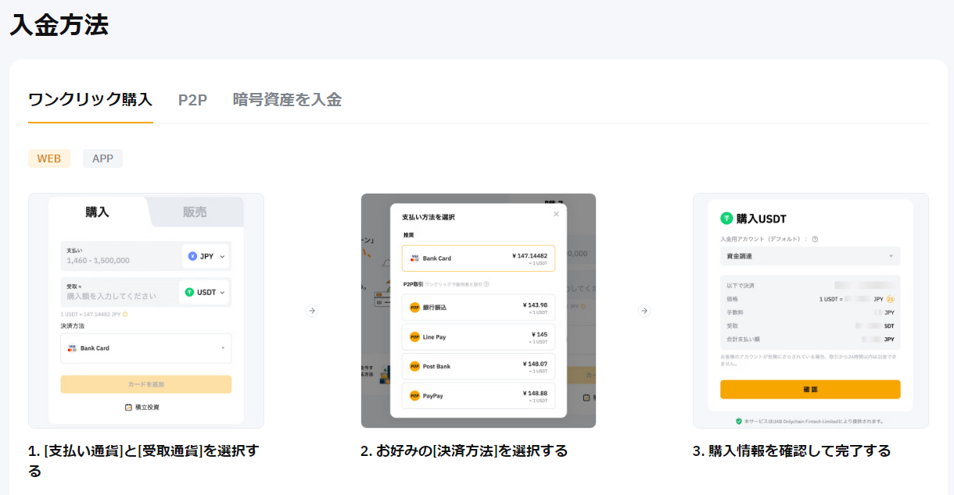The width and height of the screenshot is (954, 495).
Task: Click the Tether logo beside 購入USDT
Action: 726,219
